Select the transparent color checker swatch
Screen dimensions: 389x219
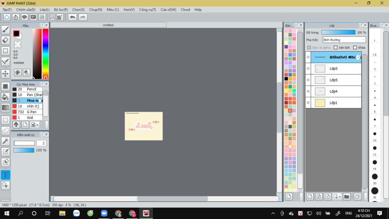coord(17,44)
